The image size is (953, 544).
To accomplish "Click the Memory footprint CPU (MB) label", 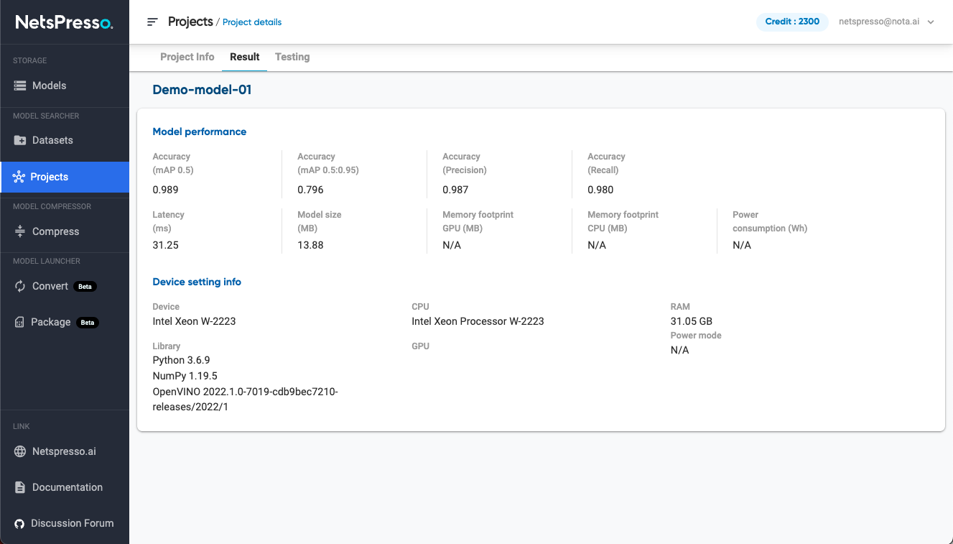I will click(x=623, y=221).
